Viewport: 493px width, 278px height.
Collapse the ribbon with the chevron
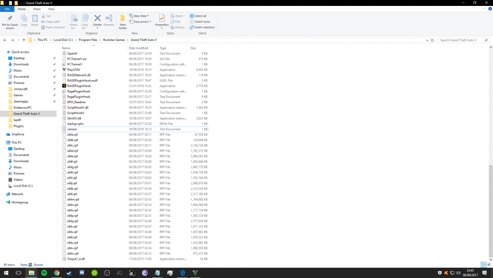click(485, 9)
